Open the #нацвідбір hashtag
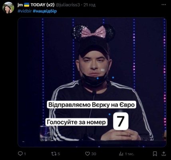 (x=45, y=11)
